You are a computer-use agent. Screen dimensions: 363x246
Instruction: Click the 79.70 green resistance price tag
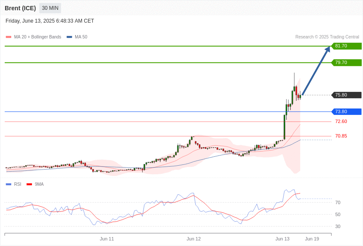[346, 62]
